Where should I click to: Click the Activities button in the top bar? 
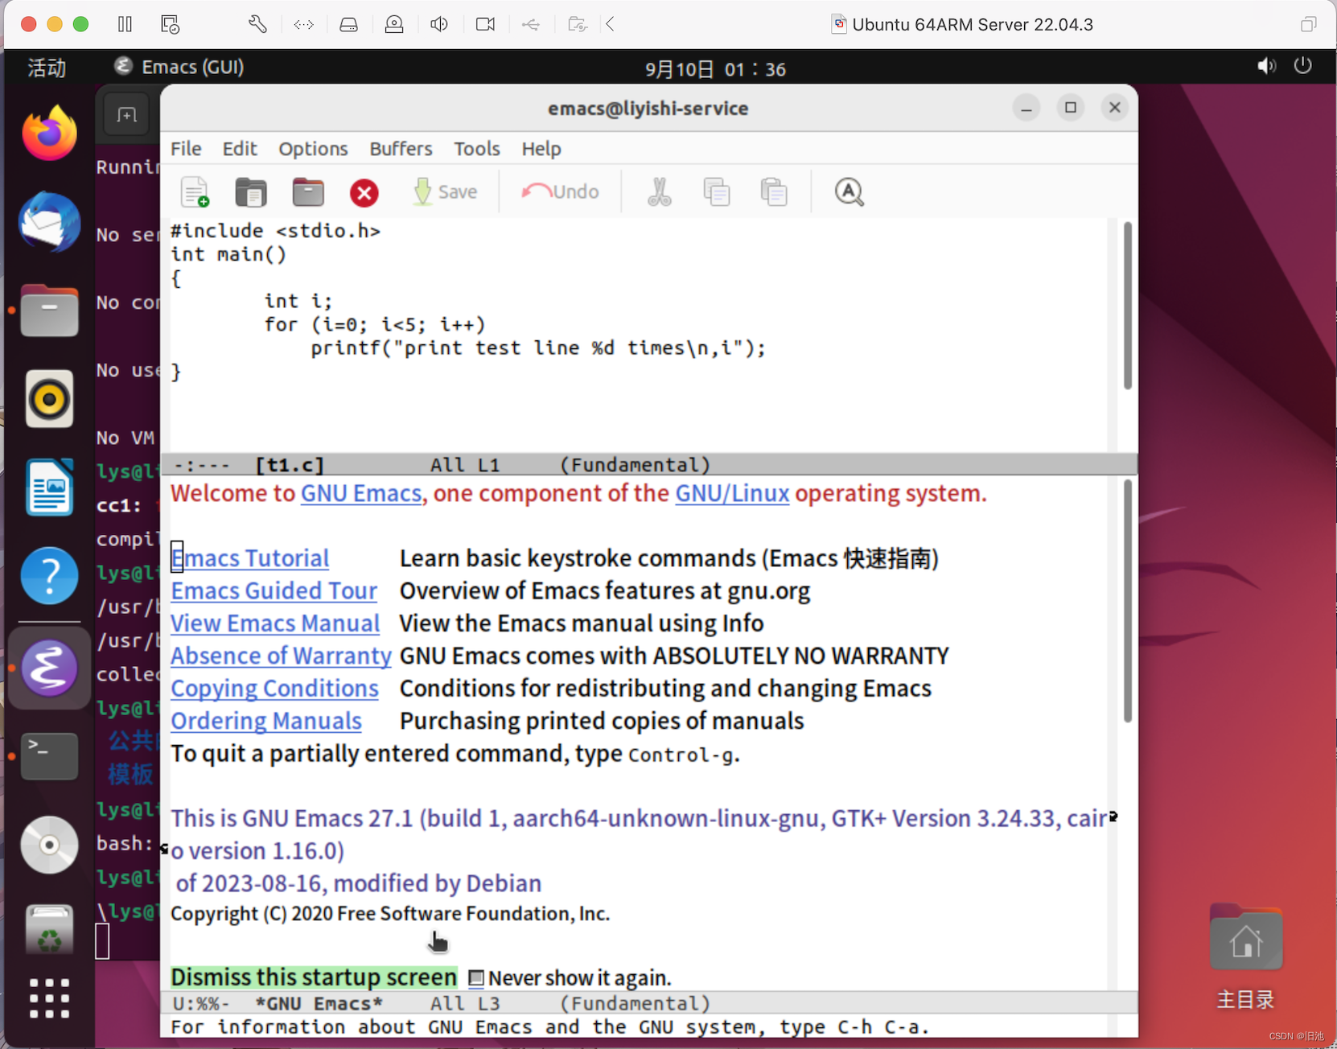[x=47, y=68]
